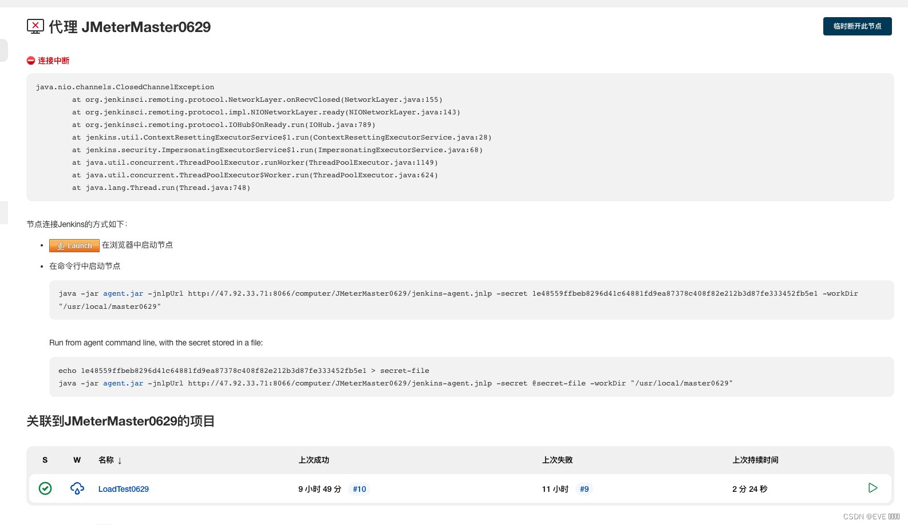Sort by 上次持续时间 column header

pos(755,460)
